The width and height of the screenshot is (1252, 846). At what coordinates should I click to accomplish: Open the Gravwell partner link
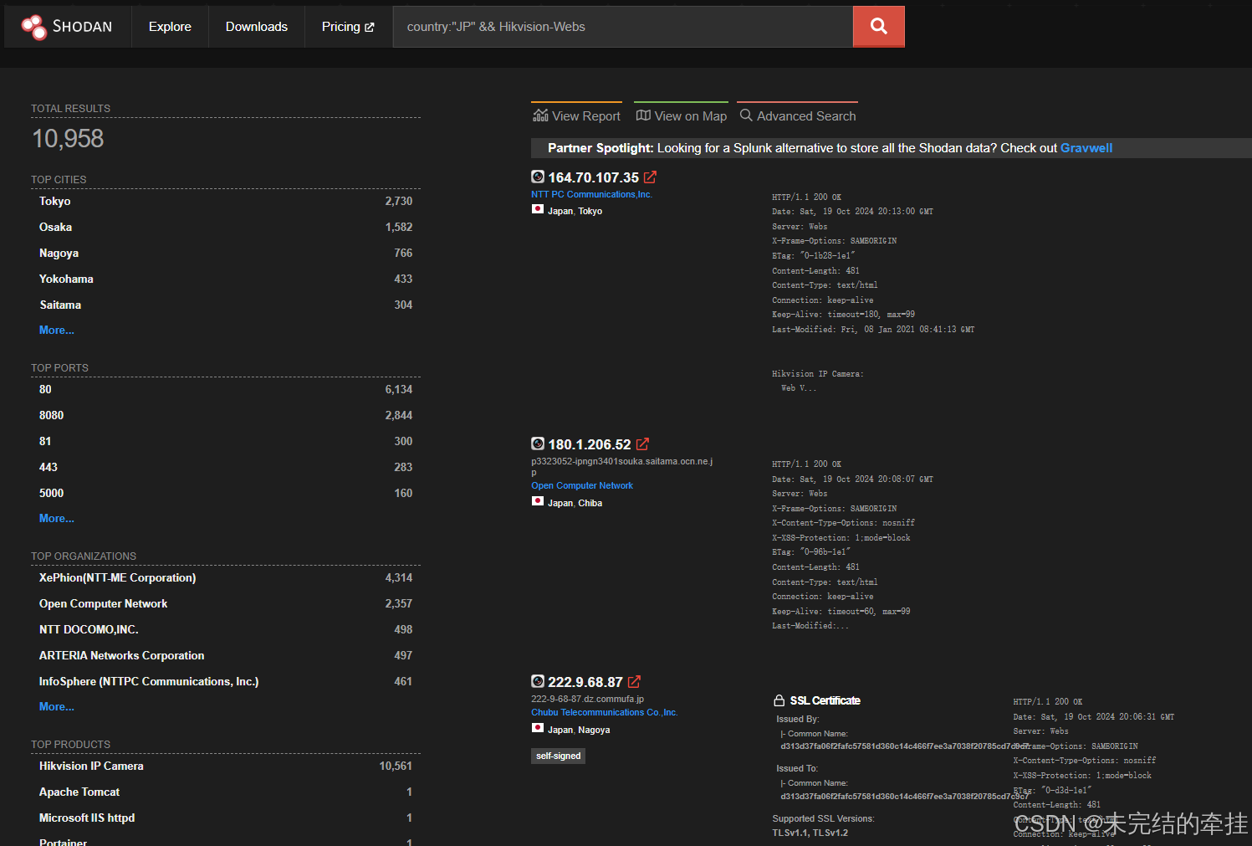coord(1086,148)
